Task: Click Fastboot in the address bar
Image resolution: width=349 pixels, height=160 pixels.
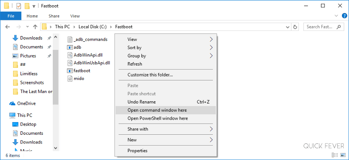Action: tap(124, 27)
